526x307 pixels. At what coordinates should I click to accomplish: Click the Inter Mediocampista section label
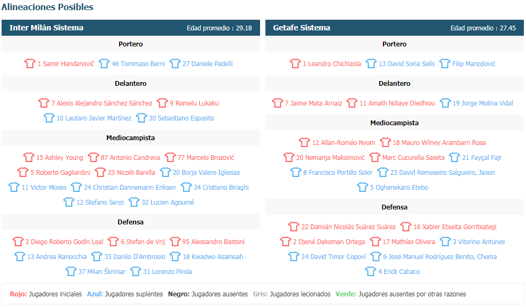[130, 138]
